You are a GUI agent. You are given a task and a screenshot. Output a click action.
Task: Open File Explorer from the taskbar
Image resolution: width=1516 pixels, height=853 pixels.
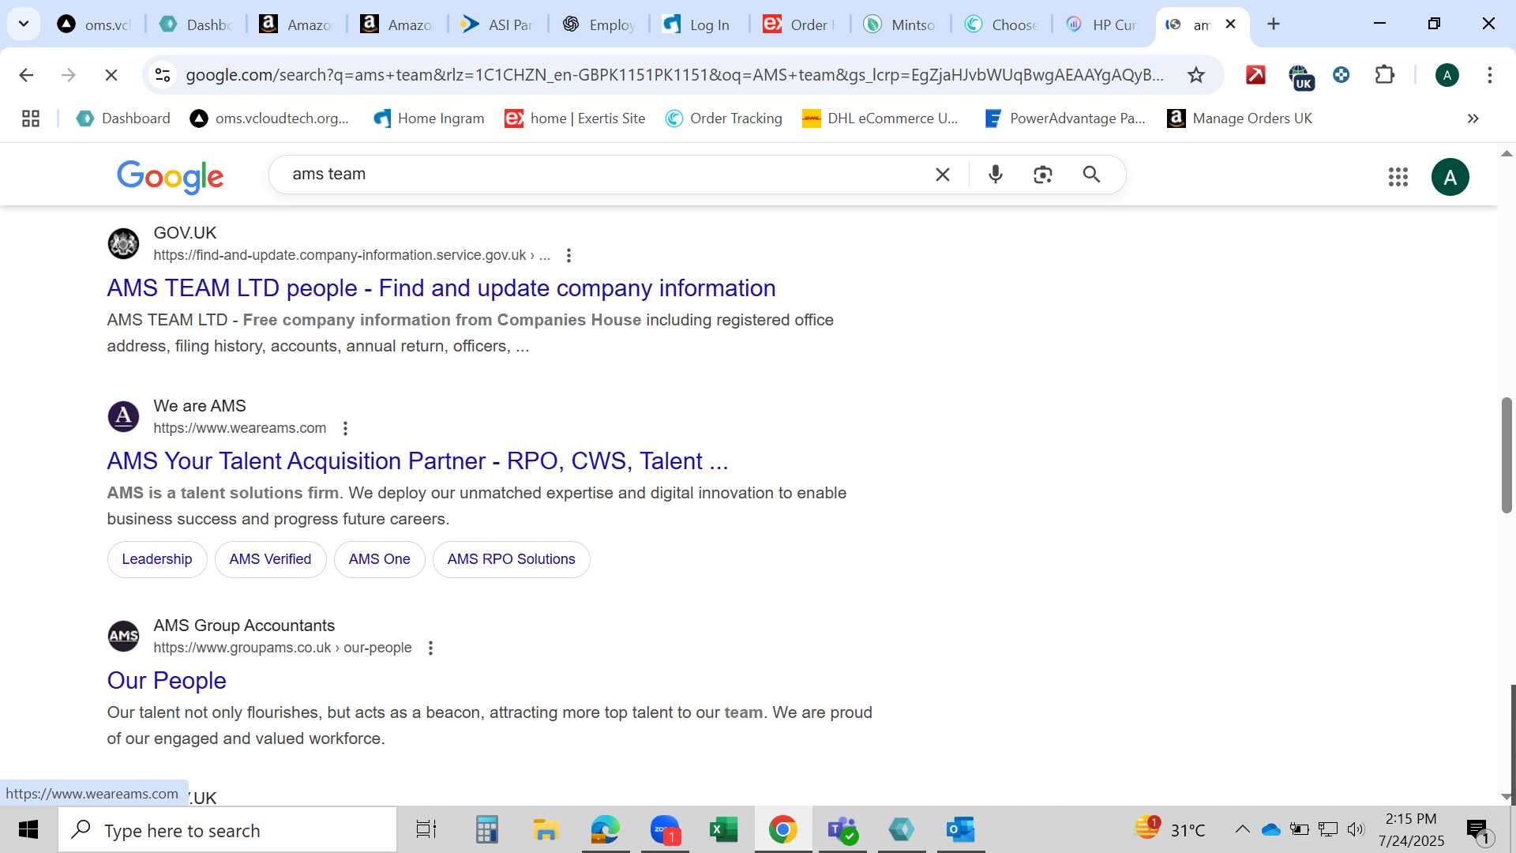click(x=546, y=830)
